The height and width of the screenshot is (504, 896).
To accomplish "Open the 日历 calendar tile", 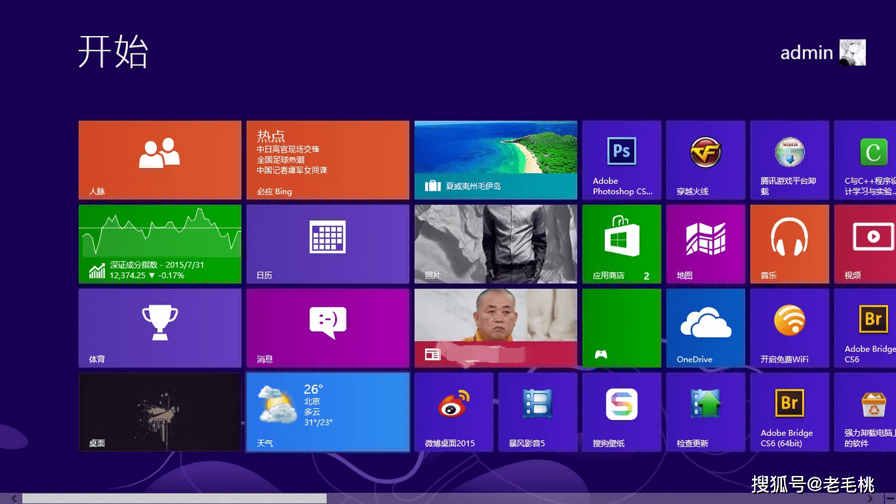I will tap(328, 244).
